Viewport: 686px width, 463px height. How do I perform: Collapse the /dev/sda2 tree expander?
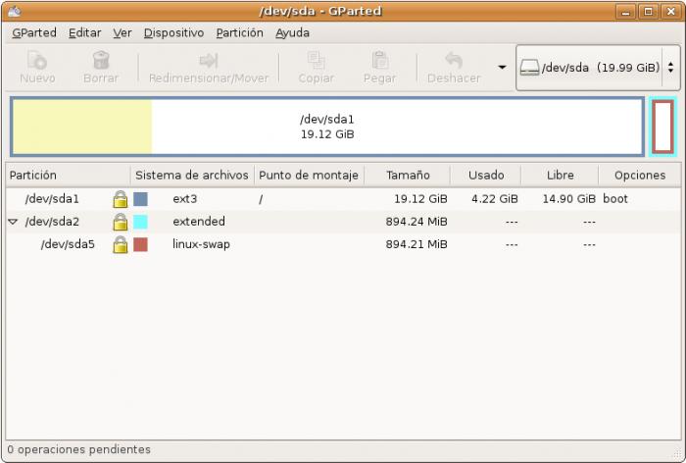pos(13,222)
